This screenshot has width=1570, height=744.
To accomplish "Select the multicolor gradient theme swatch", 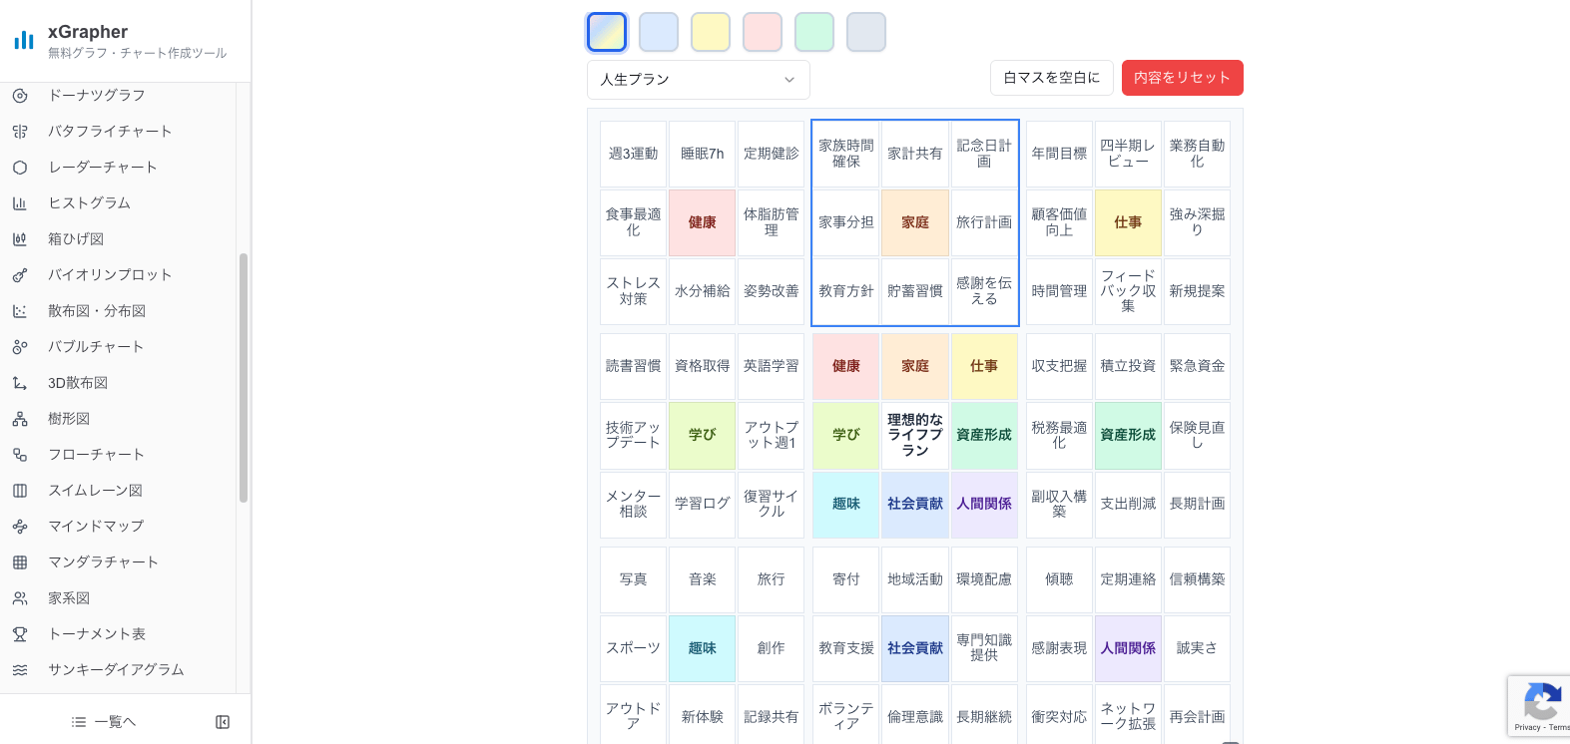I will [607, 32].
